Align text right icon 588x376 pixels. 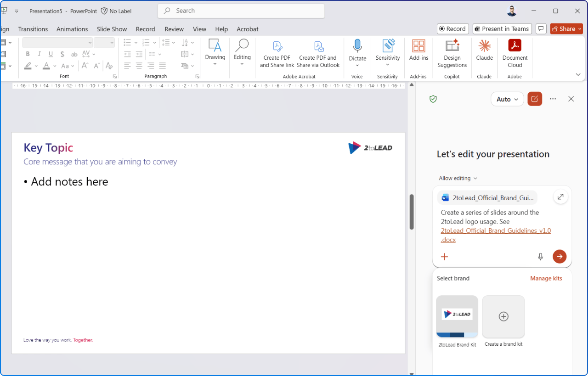(x=151, y=66)
